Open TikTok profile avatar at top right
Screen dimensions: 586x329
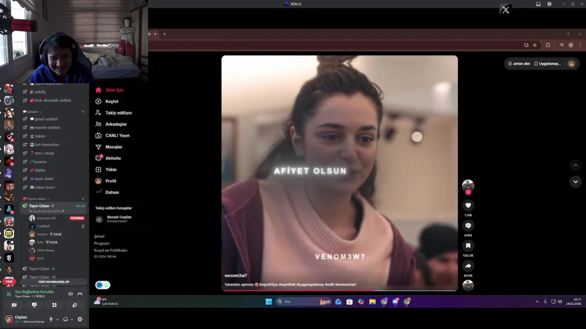click(571, 64)
